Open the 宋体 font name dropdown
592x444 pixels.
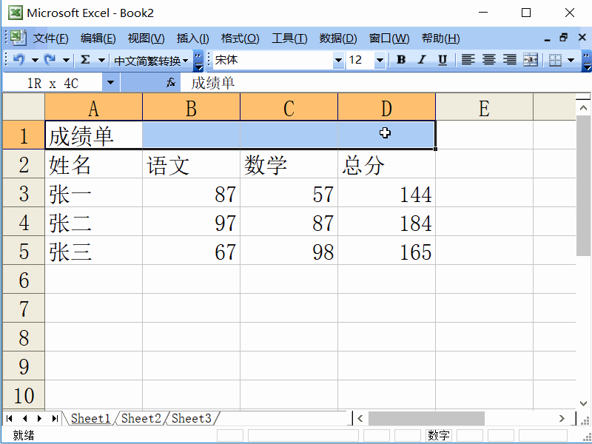pyautogui.click(x=339, y=60)
